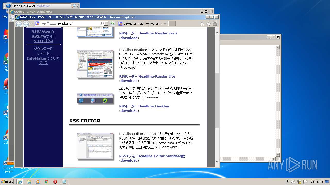Screen dimensions: 330x185
Task: Go forward in InfoMaker browser window
Action: pyautogui.click(x=26, y=24)
